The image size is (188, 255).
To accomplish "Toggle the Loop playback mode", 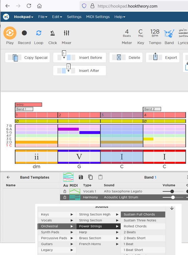I will 39,33.
